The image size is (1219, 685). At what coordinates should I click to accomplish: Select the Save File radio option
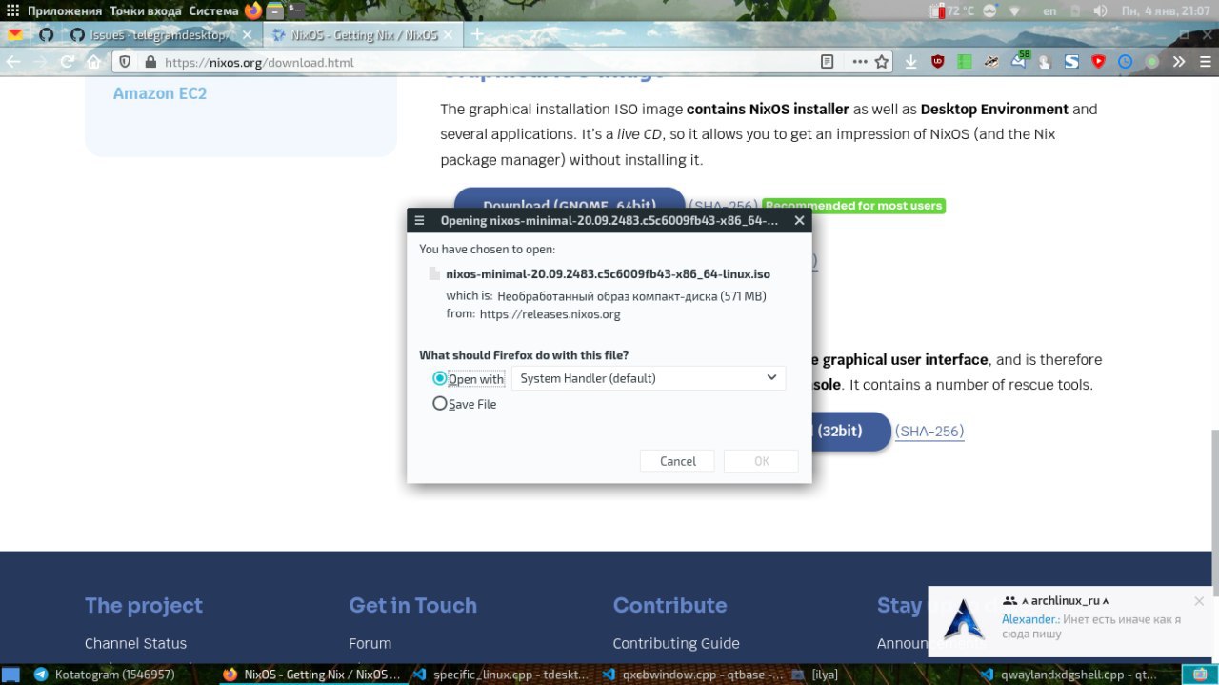[x=439, y=404]
